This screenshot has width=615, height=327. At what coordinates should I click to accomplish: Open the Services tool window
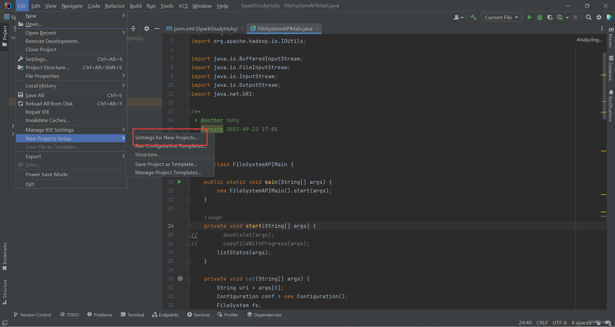198,315
